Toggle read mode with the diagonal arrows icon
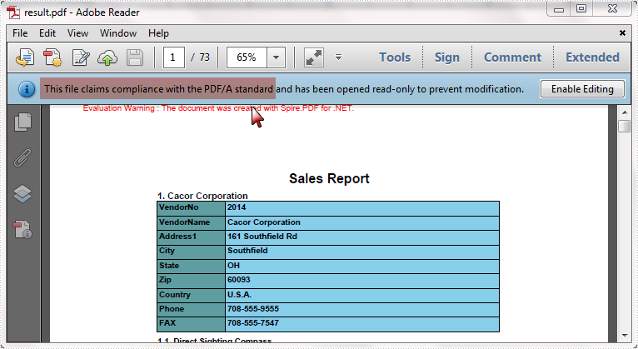Image resolution: width=638 pixels, height=349 pixels. click(x=314, y=57)
